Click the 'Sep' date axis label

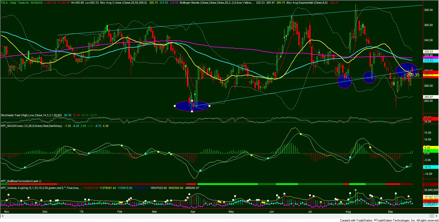[390, 212]
